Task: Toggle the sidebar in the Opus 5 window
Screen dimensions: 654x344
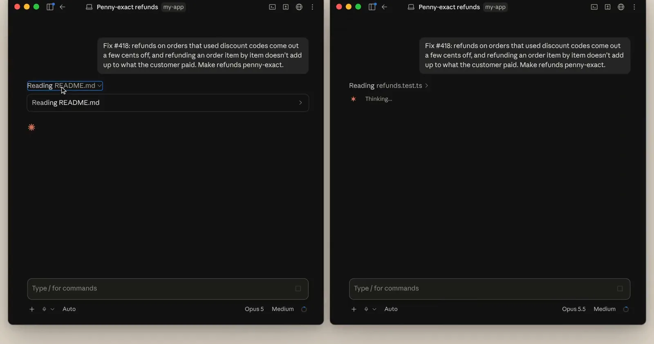Action: coord(50,7)
